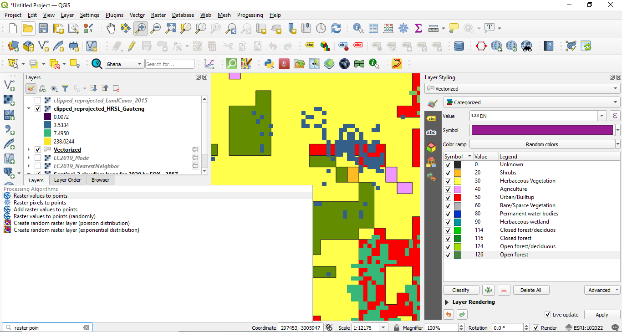Click the Zoom Full extent icon

[x=171, y=28]
